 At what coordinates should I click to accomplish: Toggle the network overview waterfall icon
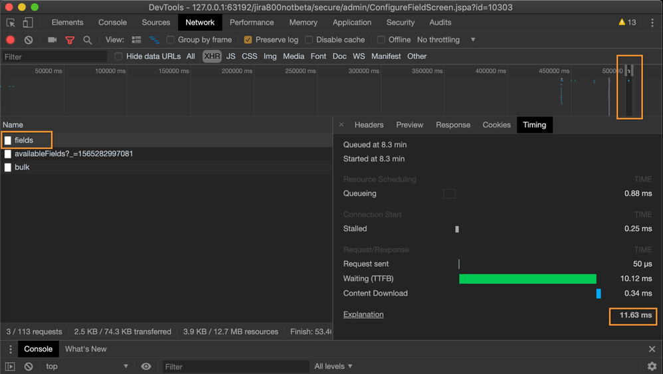154,40
